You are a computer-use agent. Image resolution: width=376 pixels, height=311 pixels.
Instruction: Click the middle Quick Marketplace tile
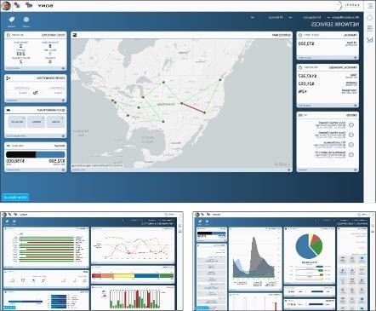[x=37, y=122]
